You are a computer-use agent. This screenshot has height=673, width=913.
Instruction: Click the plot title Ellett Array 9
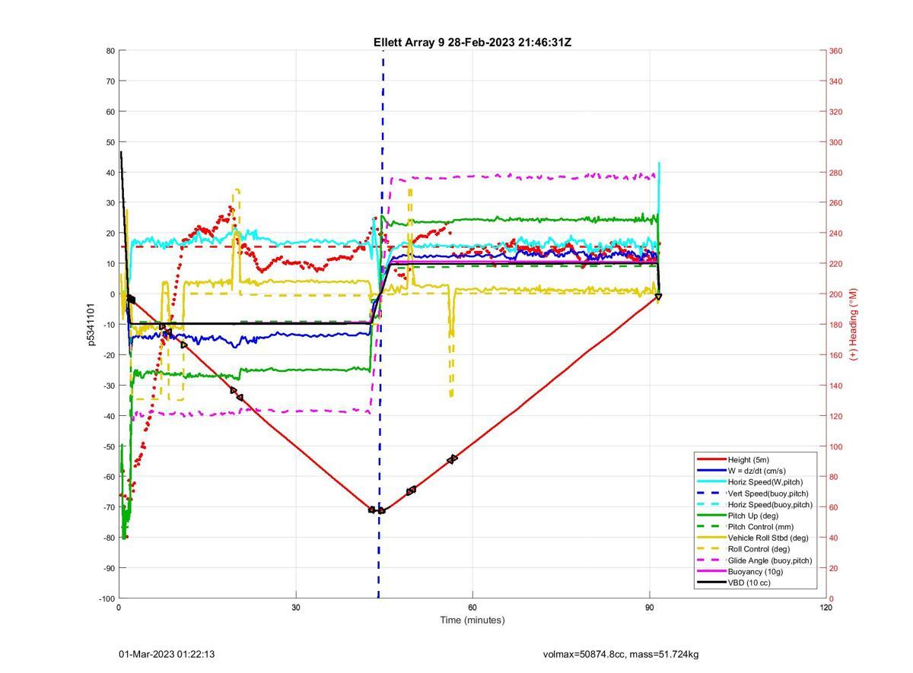472,43
